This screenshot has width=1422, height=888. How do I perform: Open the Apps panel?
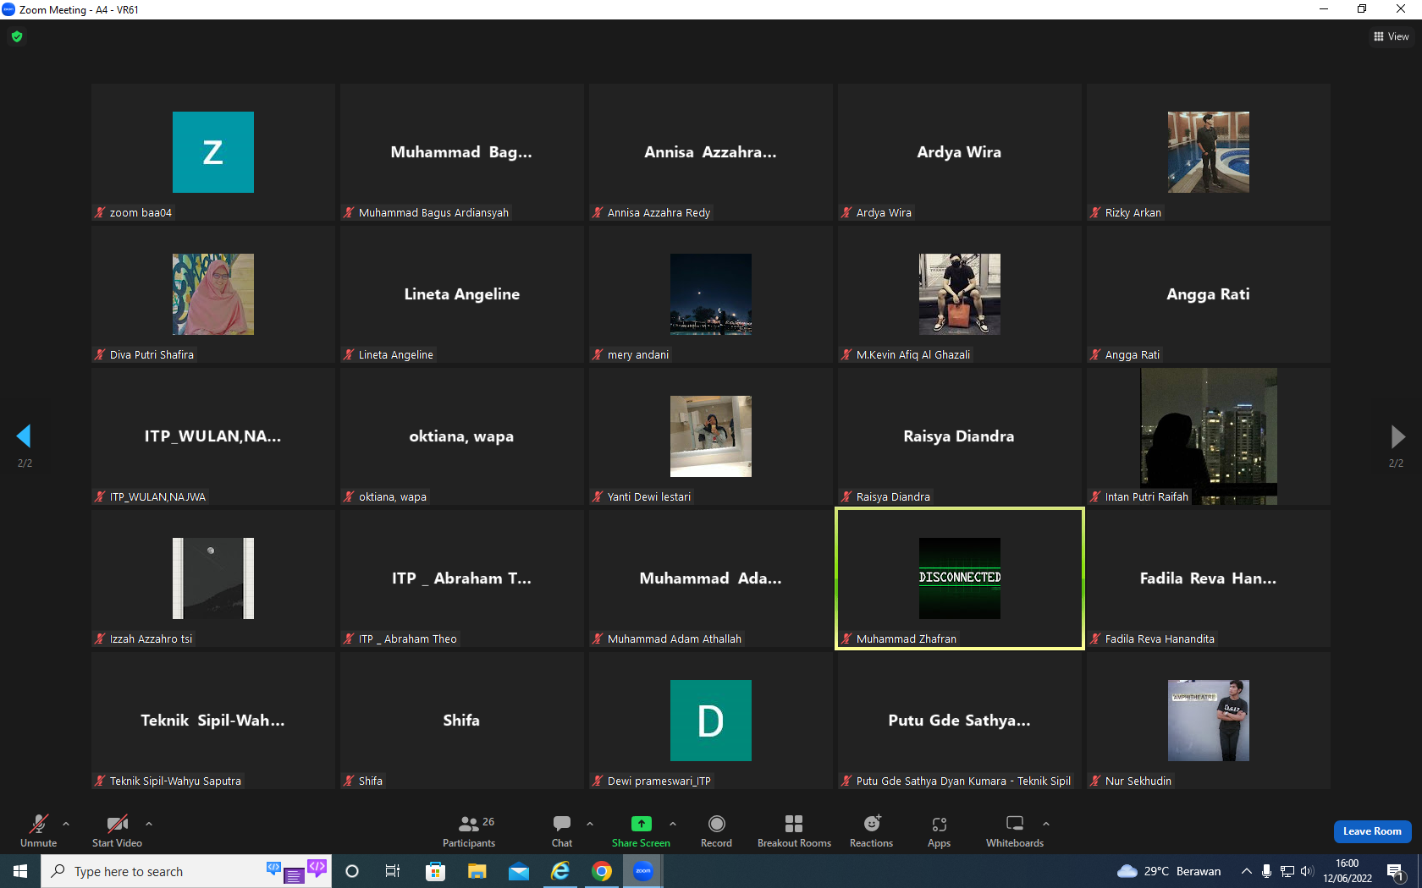(x=939, y=831)
